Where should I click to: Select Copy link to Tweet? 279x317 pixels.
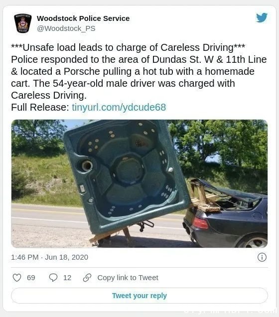pyautogui.click(x=128, y=278)
